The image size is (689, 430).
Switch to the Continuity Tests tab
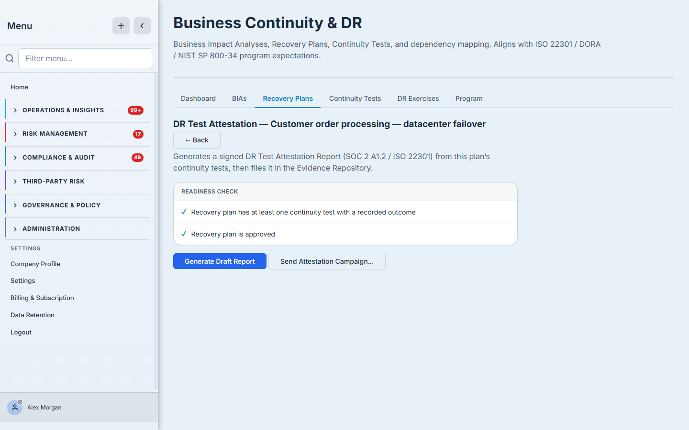pyautogui.click(x=355, y=98)
